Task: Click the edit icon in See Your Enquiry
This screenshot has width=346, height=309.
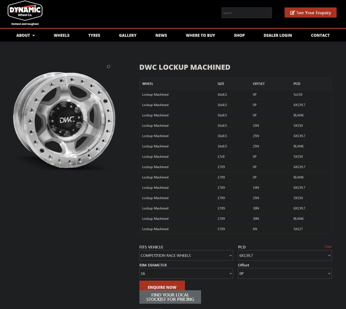Action: (x=292, y=13)
